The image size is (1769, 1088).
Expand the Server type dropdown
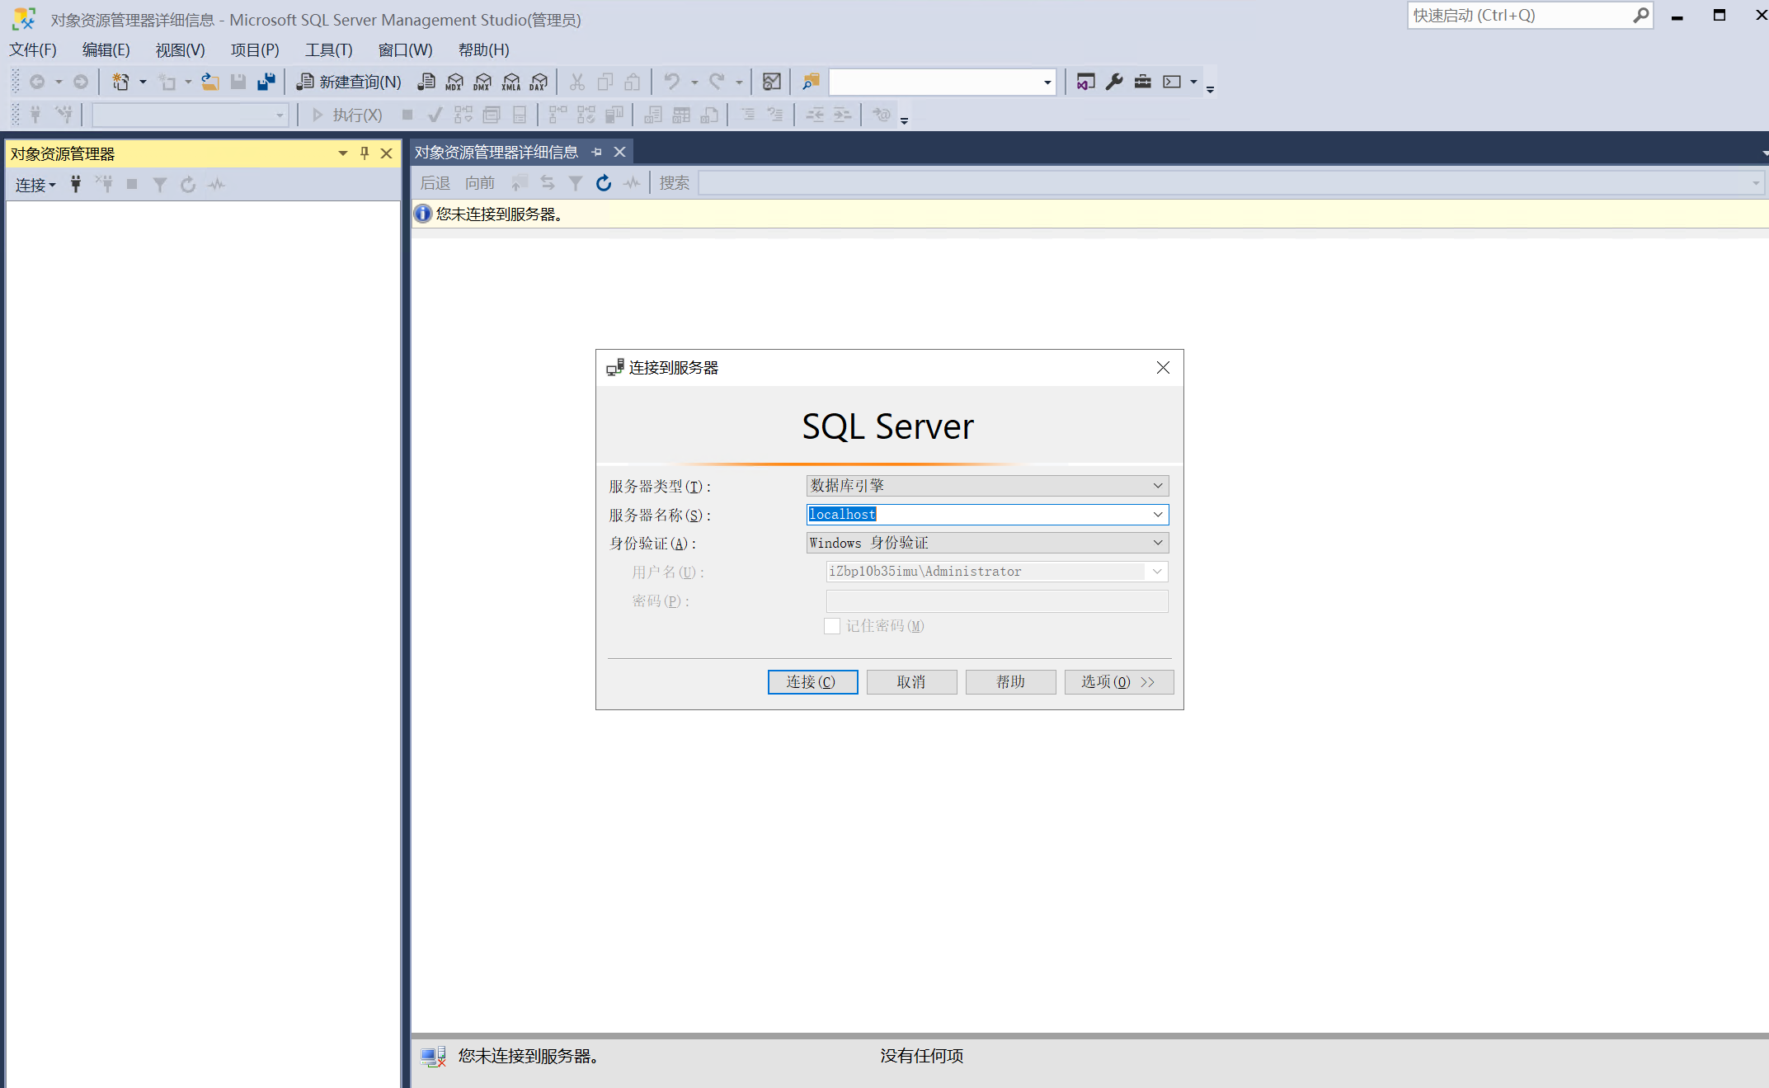click(1158, 486)
